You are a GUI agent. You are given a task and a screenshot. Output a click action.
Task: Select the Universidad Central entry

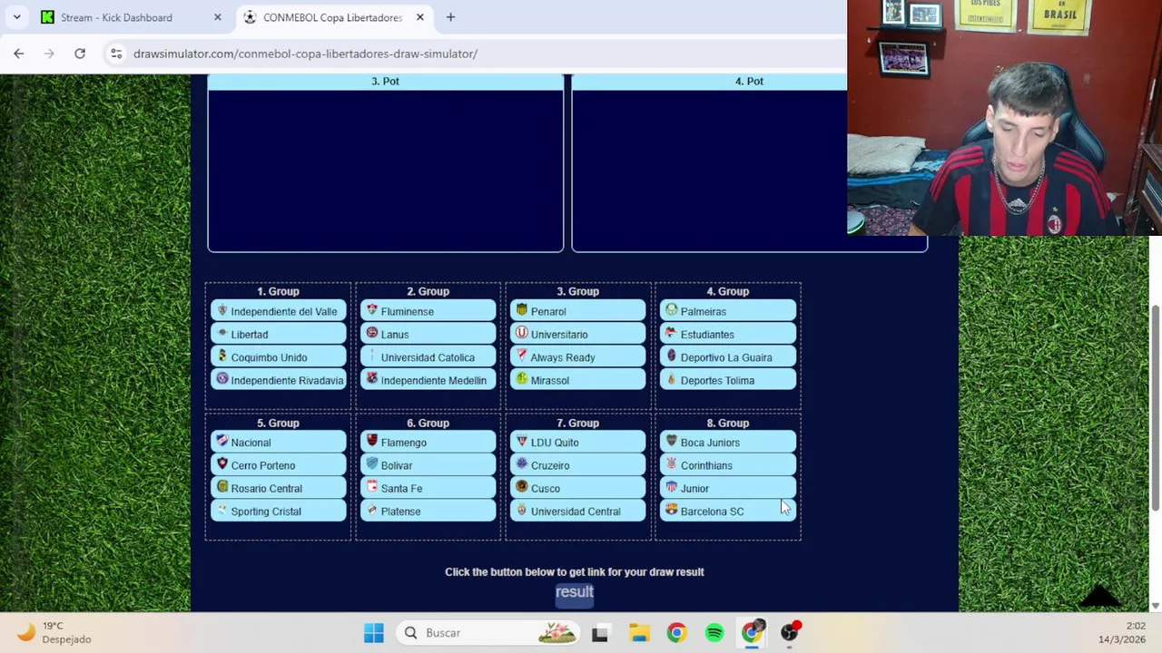point(578,511)
